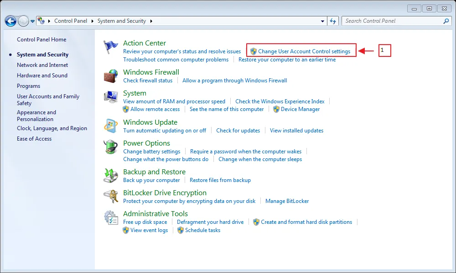Viewport: 456px width, 273px height.
Task: Open Troubleshoot common computer problems
Action: coord(176,60)
